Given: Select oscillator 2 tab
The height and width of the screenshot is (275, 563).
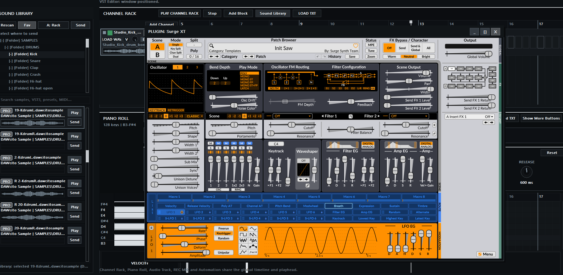Looking at the screenshot, I should [x=187, y=67].
